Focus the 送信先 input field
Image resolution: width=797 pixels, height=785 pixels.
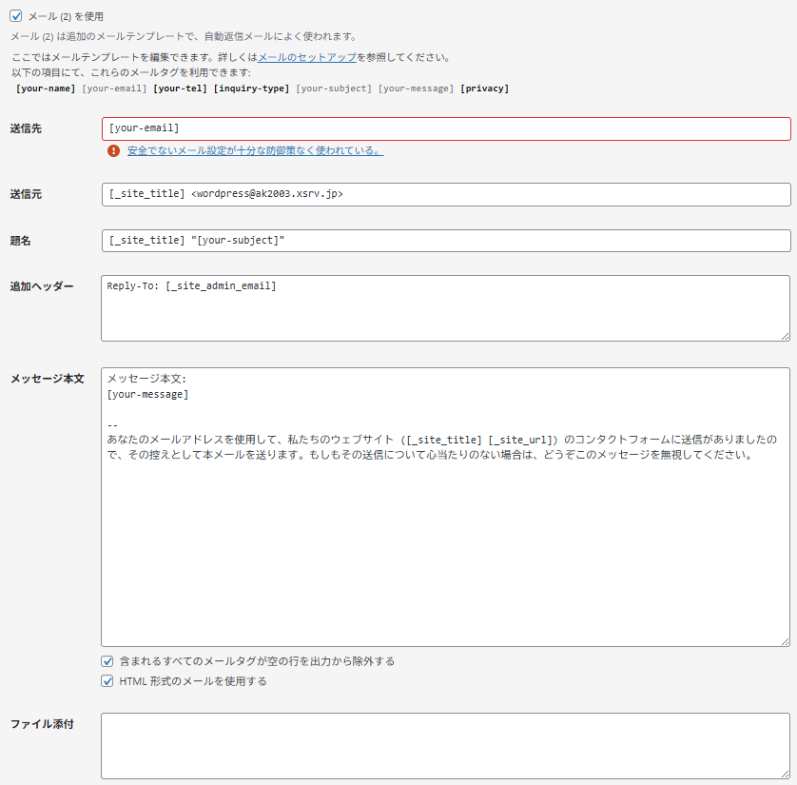click(x=445, y=128)
